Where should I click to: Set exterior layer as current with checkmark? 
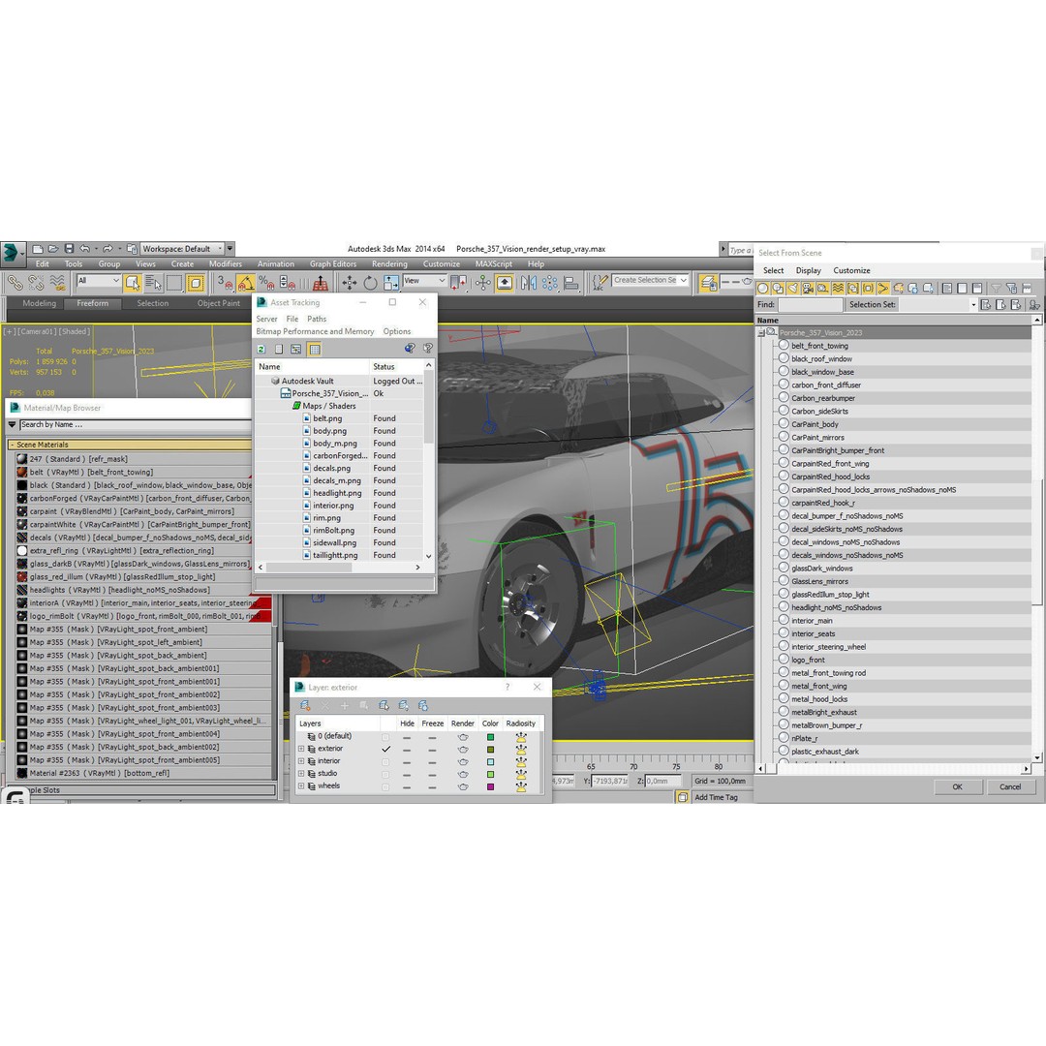(385, 749)
